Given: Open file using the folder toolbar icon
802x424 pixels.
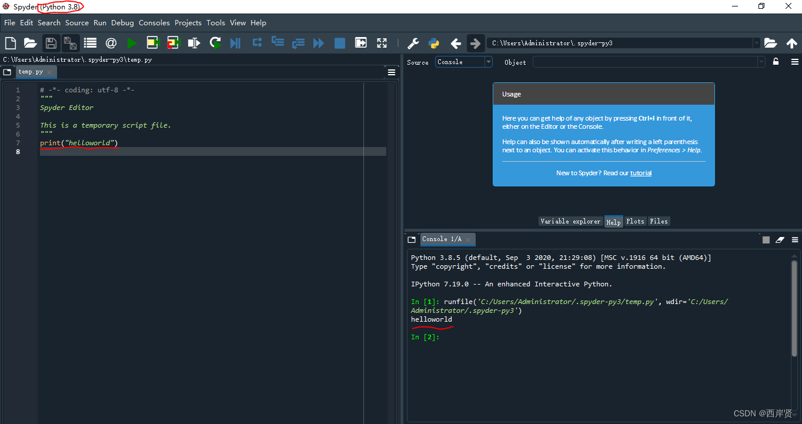Looking at the screenshot, I should 30,43.
